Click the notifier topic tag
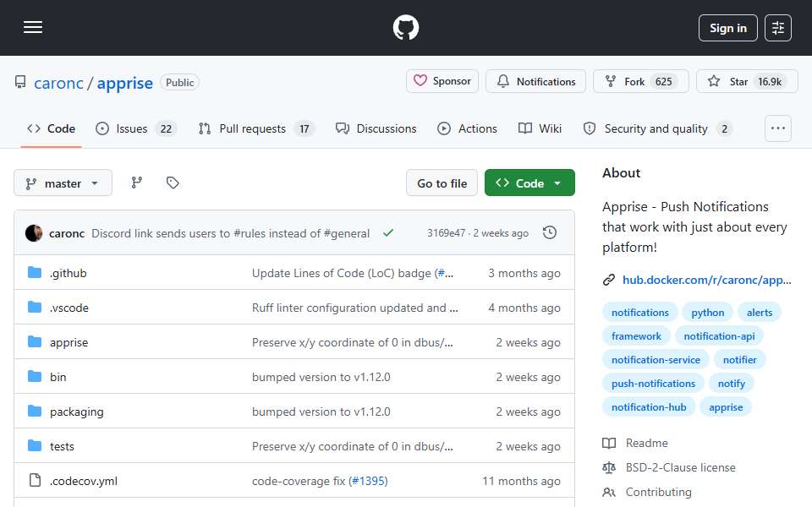The image size is (812, 507). pos(739,360)
